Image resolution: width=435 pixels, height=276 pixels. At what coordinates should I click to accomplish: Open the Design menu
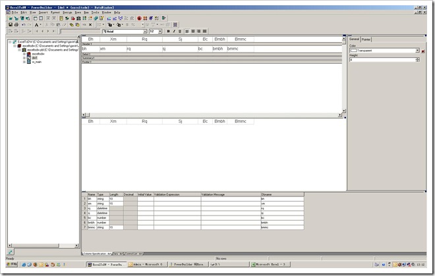[x=67, y=12]
